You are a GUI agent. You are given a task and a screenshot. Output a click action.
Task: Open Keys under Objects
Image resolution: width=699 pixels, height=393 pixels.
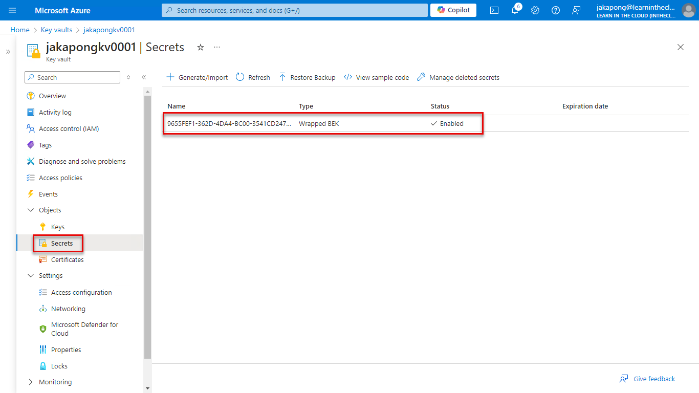[x=58, y=227]
